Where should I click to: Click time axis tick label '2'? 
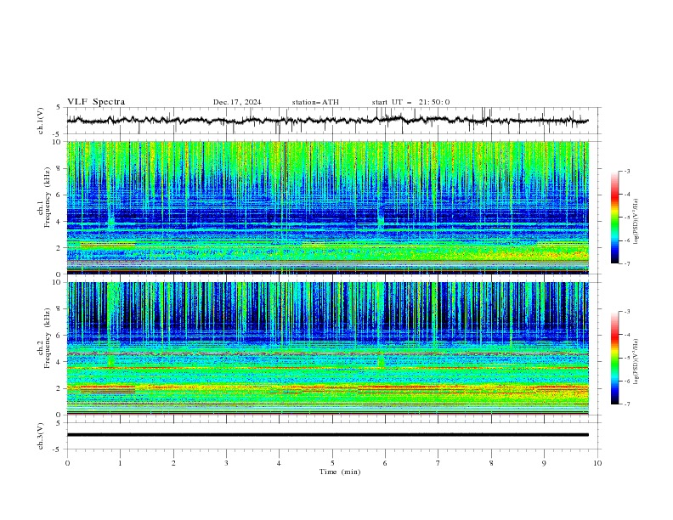tap(173, 463)
